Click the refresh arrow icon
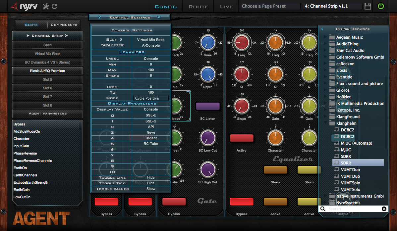The height and width of the screenshot is (231, 397). [x=54, y=6]
